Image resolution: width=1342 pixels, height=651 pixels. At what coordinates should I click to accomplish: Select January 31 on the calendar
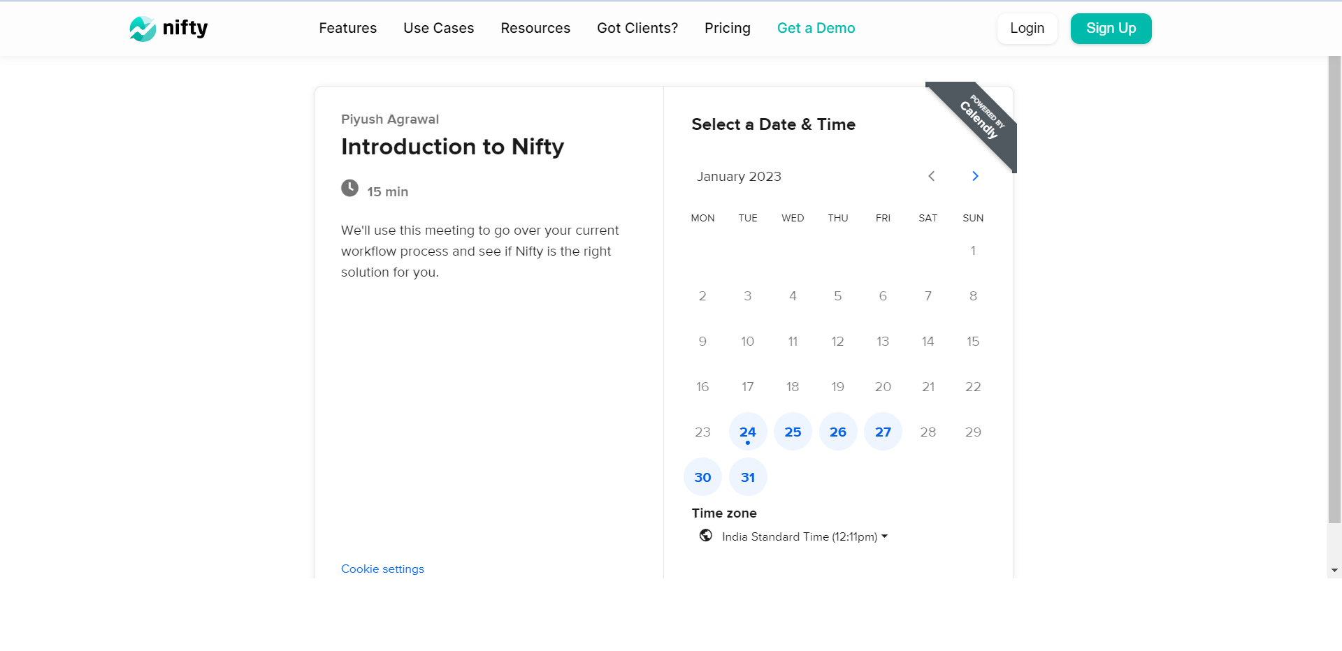[747, 476]
